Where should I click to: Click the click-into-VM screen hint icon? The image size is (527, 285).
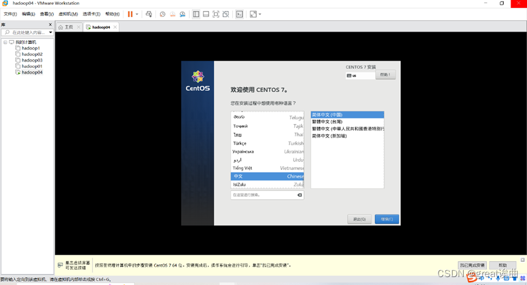click(60, 265)
